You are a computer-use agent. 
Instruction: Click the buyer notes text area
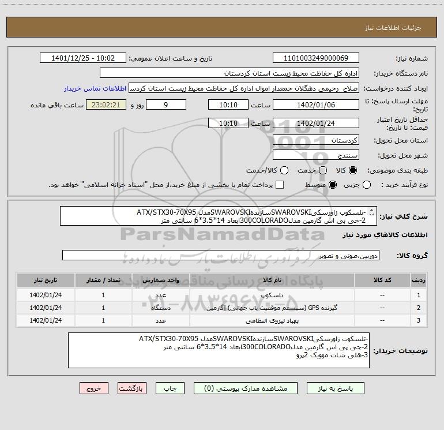219,350
